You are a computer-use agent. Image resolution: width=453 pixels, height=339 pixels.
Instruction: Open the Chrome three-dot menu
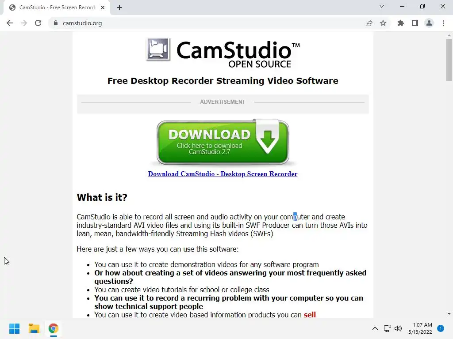pos(443,23)
